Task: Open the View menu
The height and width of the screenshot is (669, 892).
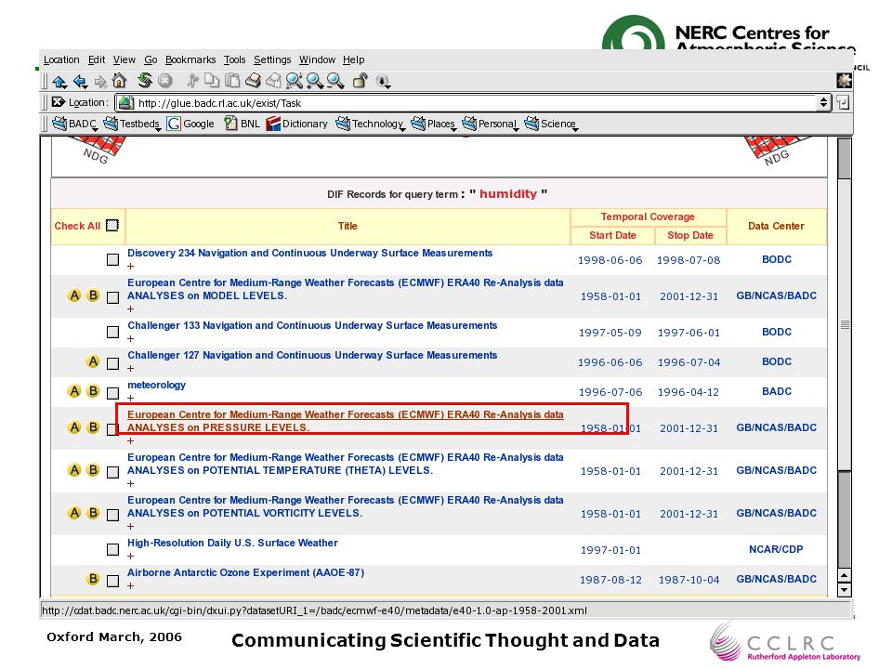Action: click(x=124, y=59)
